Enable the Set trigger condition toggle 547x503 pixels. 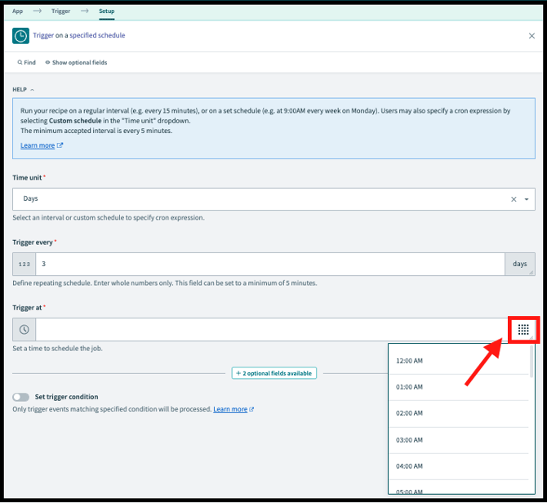tap(21, 397)
